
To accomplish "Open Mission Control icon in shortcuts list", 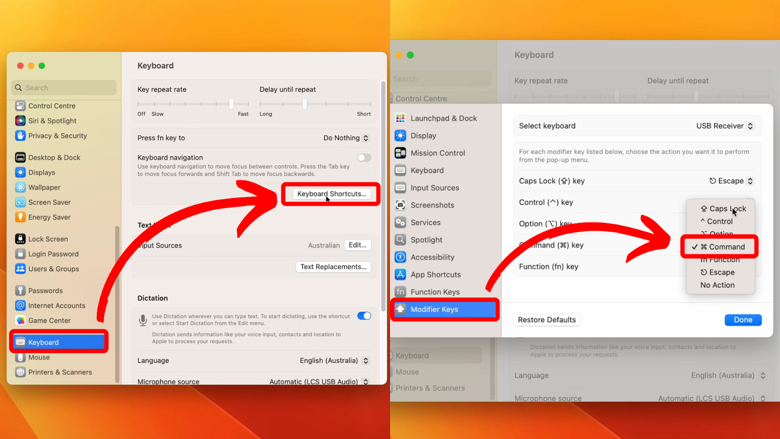I will 400,153.
